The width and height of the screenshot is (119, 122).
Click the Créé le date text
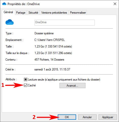pos(52,69)
